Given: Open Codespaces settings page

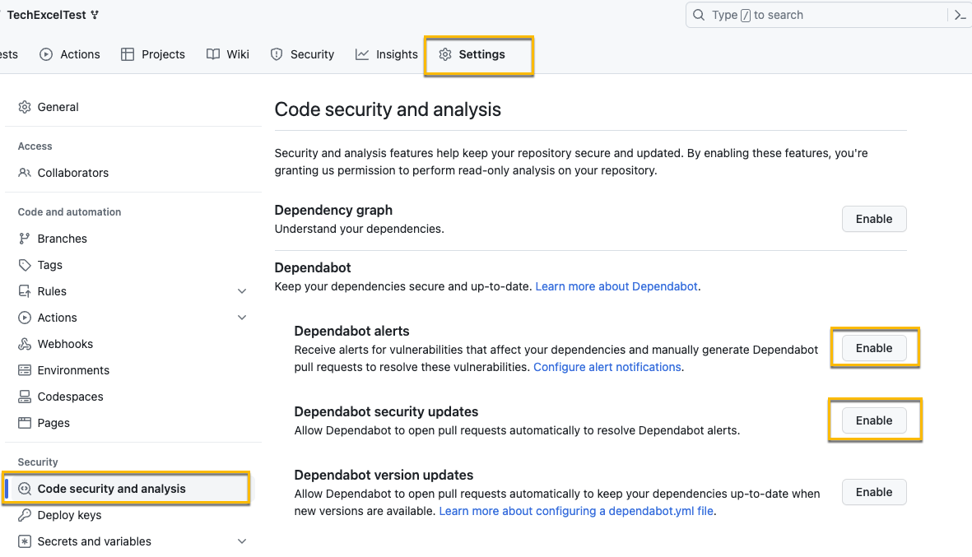Looking at the screenshot, I should pos(70,397).
